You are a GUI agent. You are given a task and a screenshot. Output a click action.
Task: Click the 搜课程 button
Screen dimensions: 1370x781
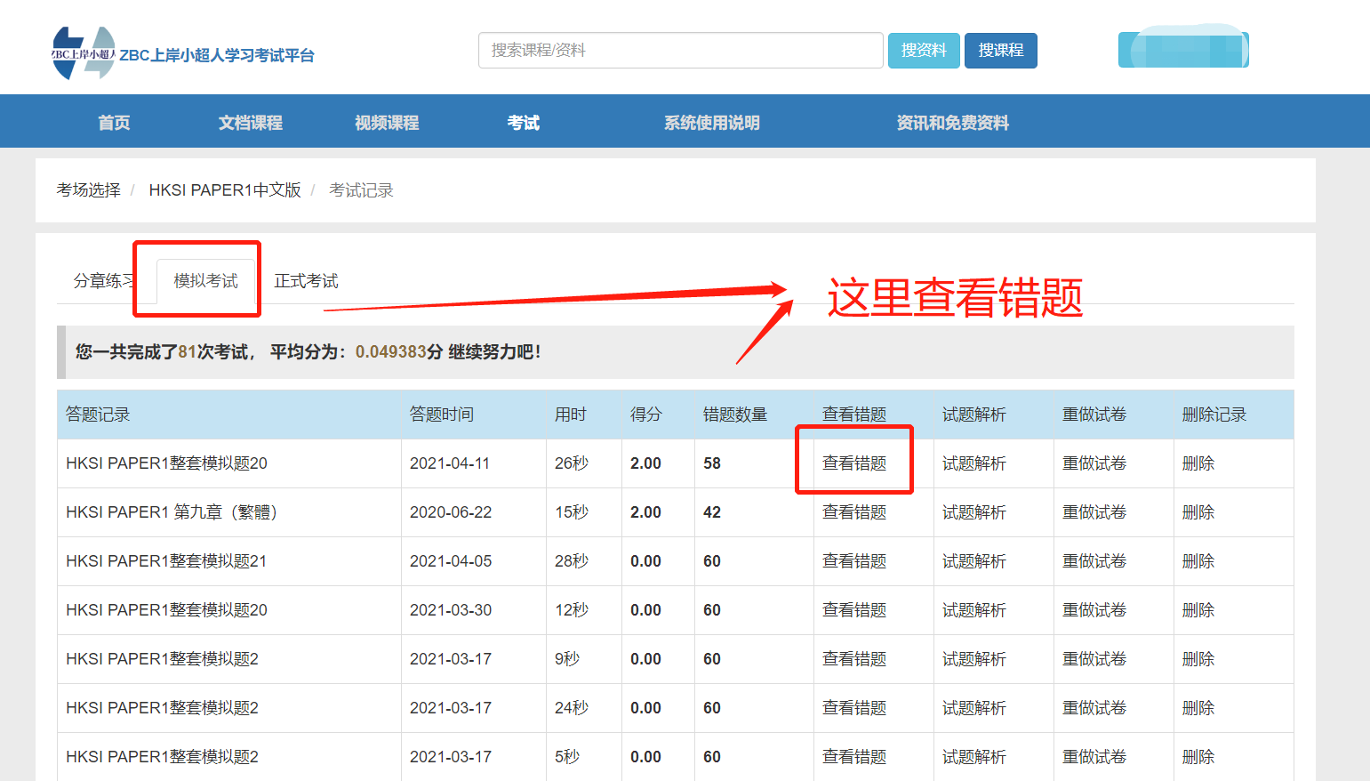[x=1001, y=51]
